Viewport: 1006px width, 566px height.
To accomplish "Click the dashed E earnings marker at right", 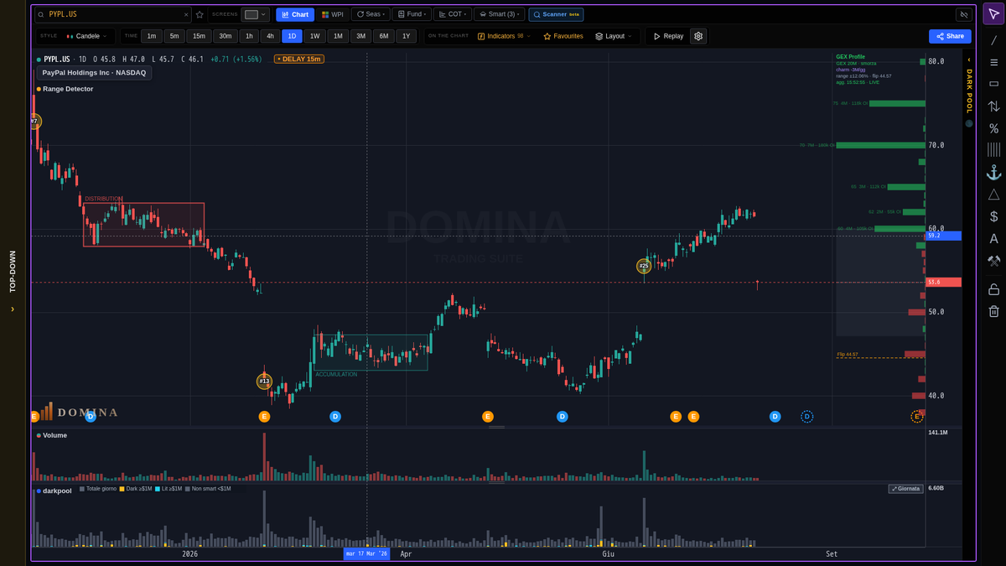I will point(917,416).
